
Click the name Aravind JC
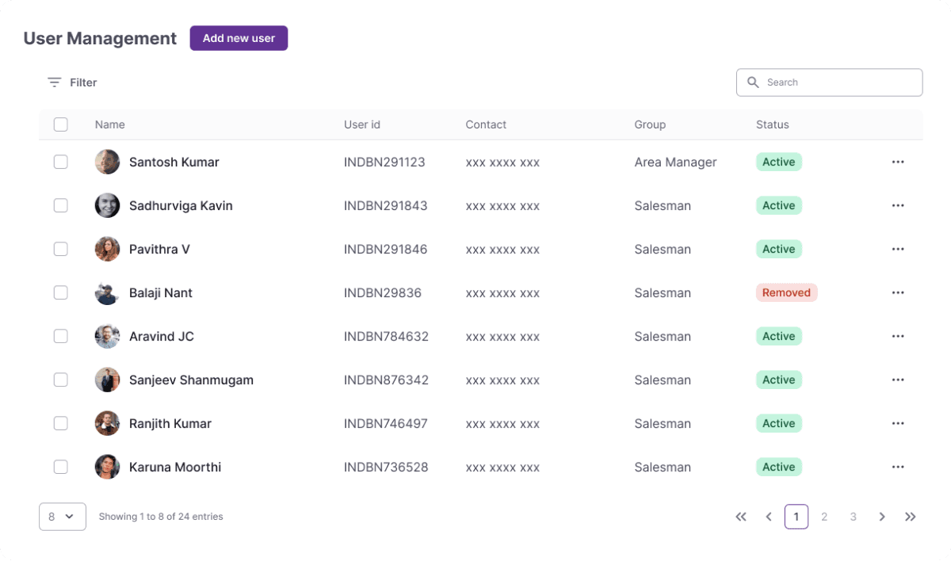click(x=162, y=336)
